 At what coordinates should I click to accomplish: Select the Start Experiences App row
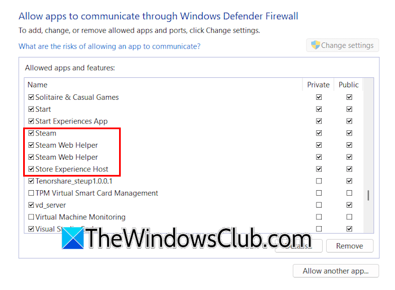click(194, 121)
